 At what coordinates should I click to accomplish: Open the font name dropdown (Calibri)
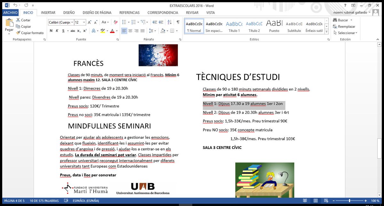coord(72,22)
